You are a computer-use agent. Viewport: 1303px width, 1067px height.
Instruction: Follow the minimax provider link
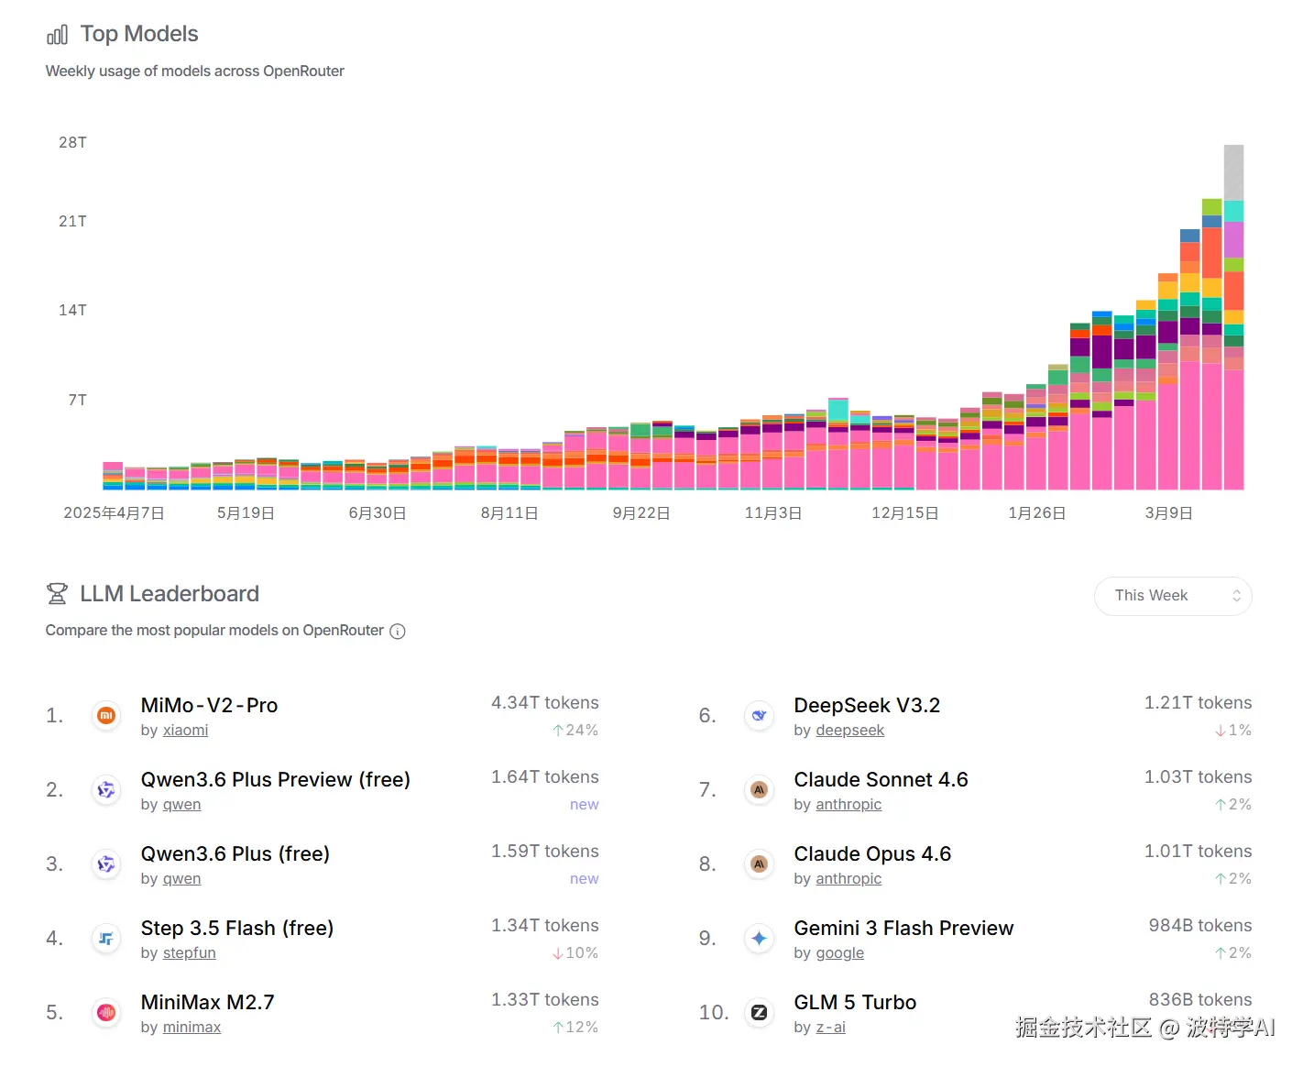[192, 1028]
